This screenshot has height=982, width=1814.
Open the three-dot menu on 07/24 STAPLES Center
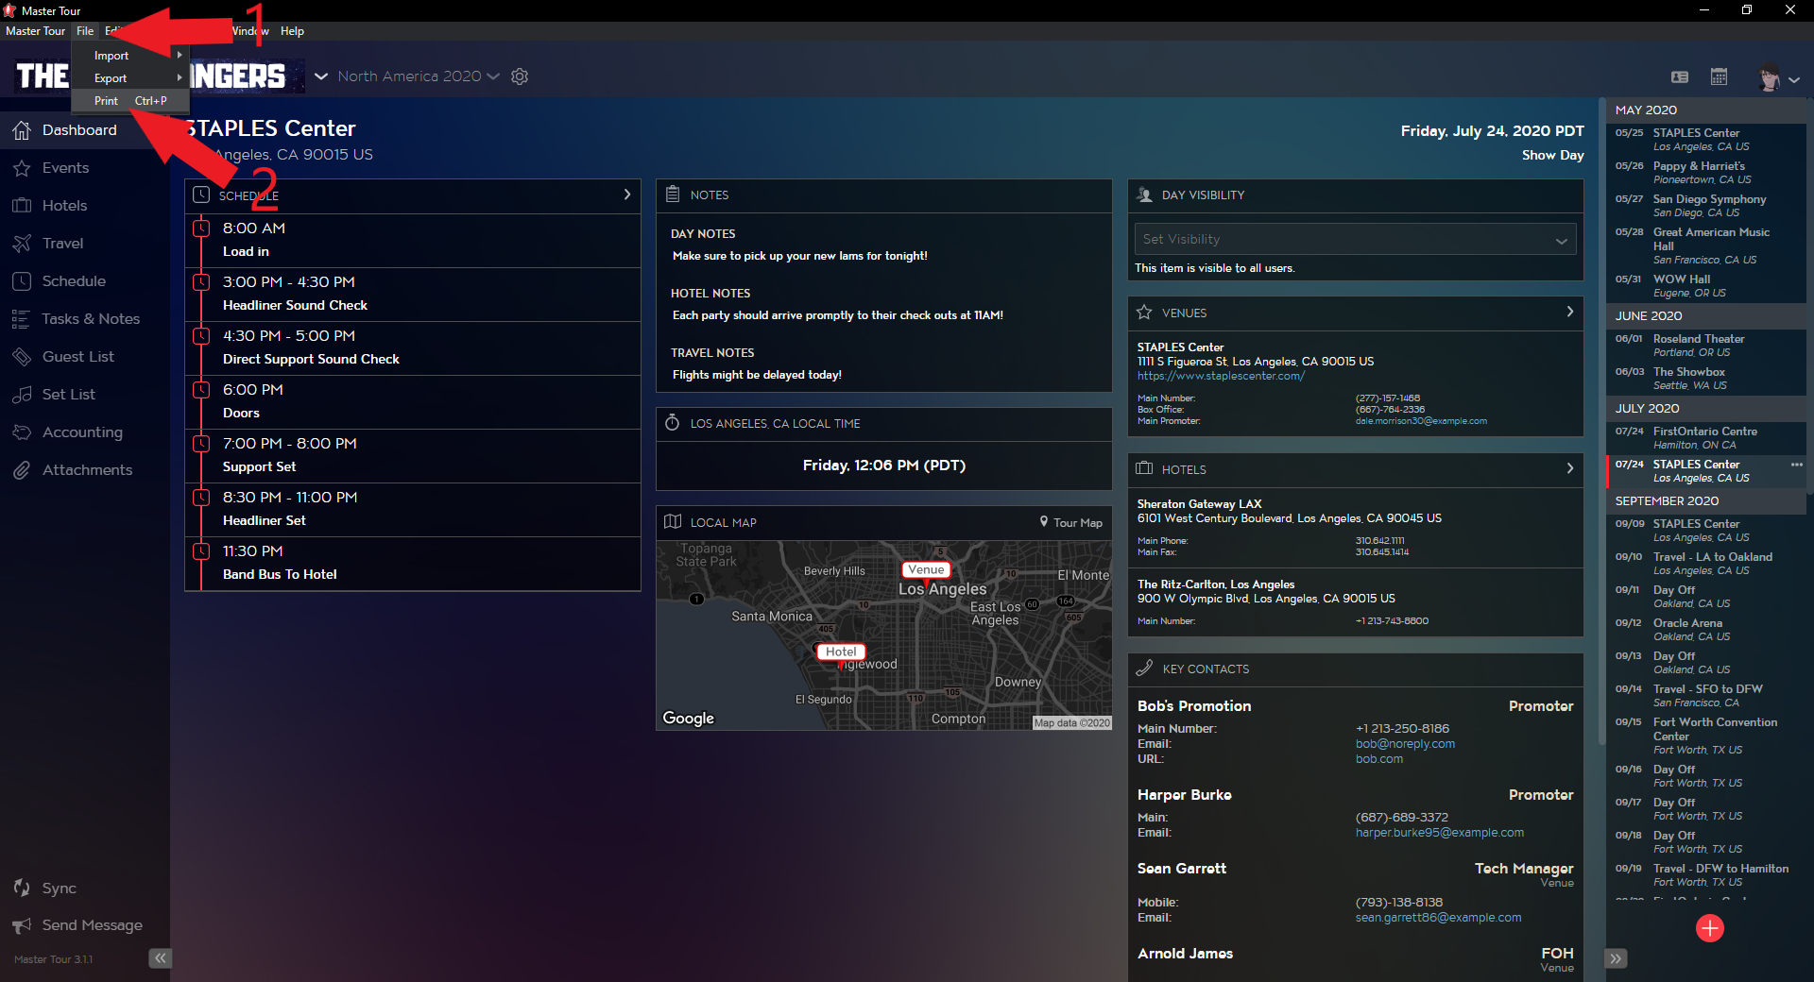click(1796, 465)
